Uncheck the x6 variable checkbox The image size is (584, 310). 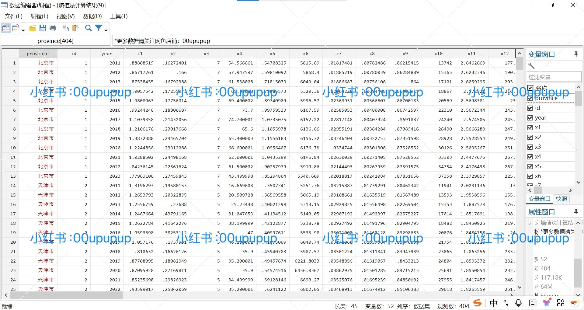pos(530,176)
